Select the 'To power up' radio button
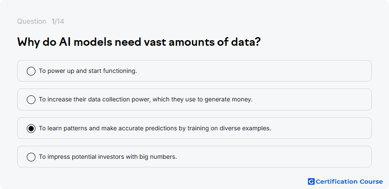 point(31,71)
